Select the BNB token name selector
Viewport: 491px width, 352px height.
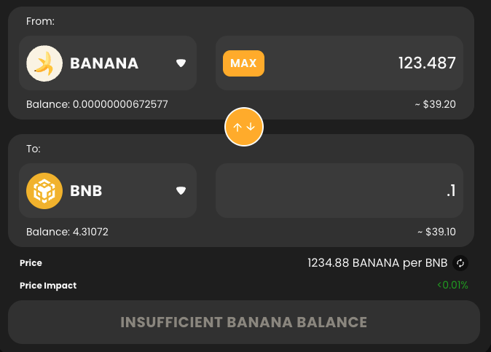108,190
